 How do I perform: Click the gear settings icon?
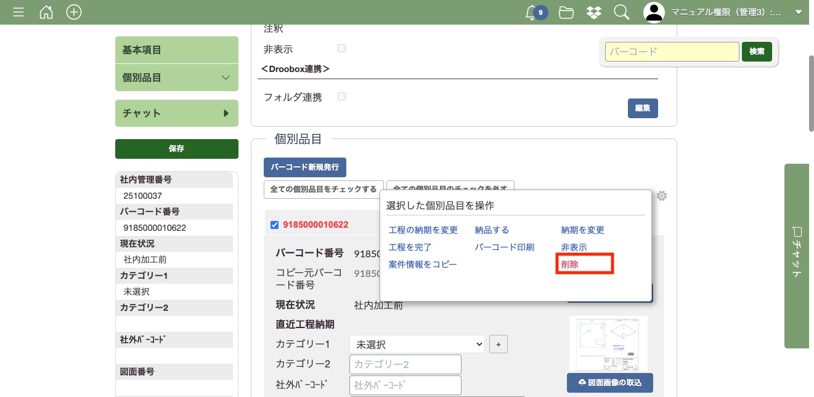[x=661, y=196]
